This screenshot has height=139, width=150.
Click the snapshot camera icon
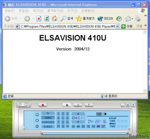[78, 126]
